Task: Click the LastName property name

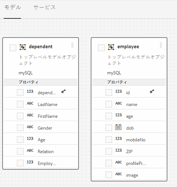Action: pos(48,105)
